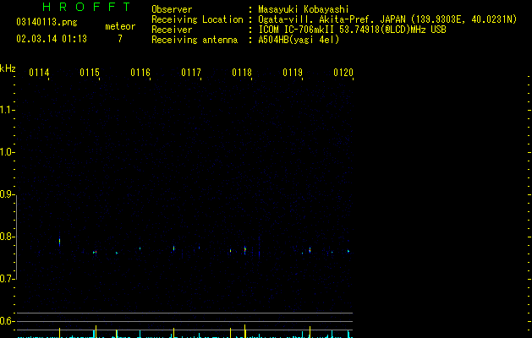Click the kHz axis unit label
This screenshot has height=338, width=532.
point(8,68)
